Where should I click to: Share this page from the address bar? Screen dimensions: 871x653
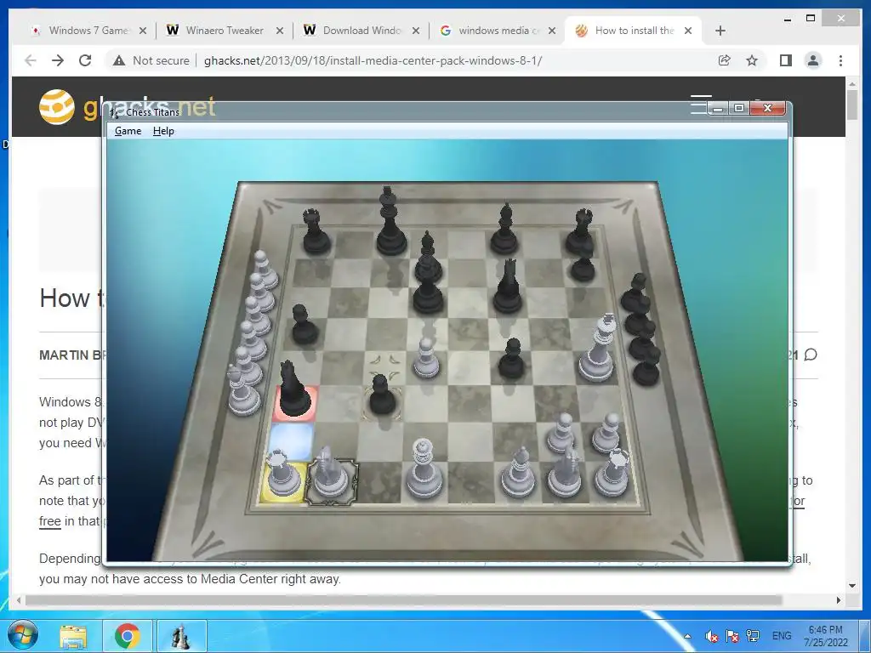tap(724, 60)
